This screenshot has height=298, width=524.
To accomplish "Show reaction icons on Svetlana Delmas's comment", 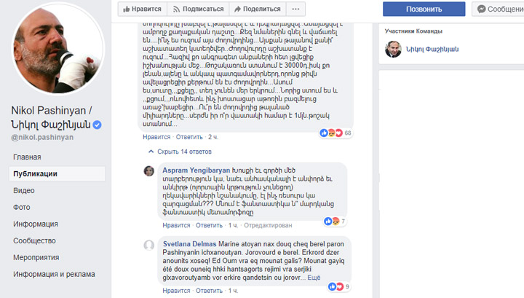I will [x=333, y=286].
